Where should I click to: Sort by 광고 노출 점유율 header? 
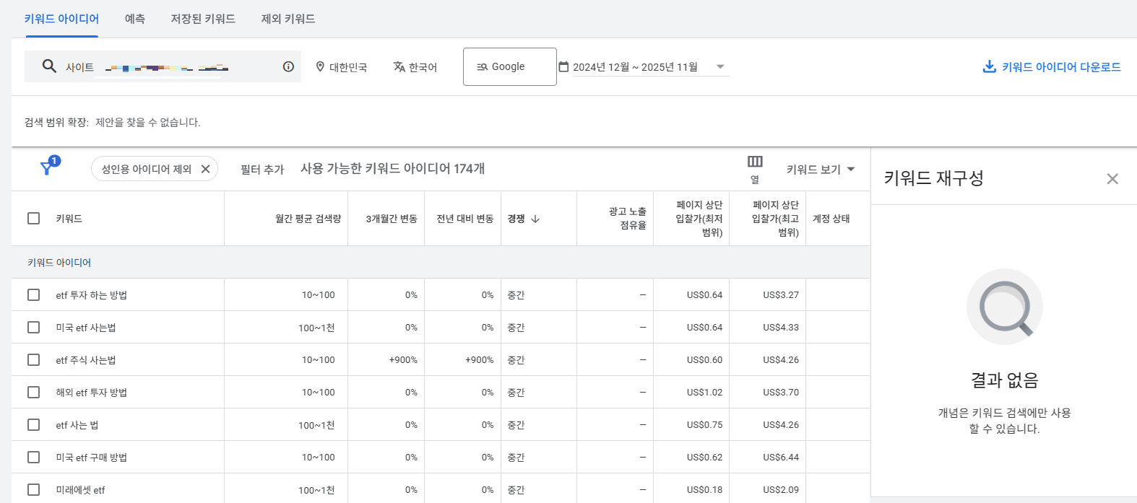(x=627, y=219)
